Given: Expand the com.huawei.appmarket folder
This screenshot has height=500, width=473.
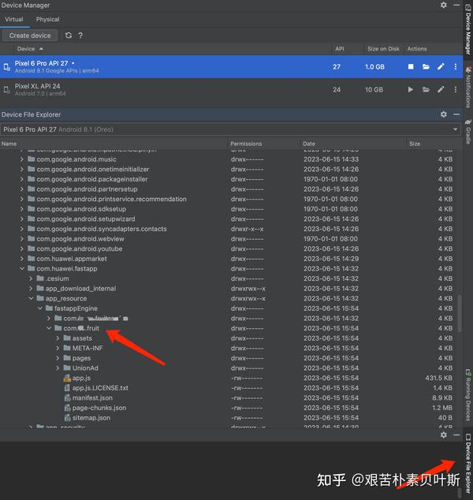Looking at the screenshot, I should (x=21, y=259).
